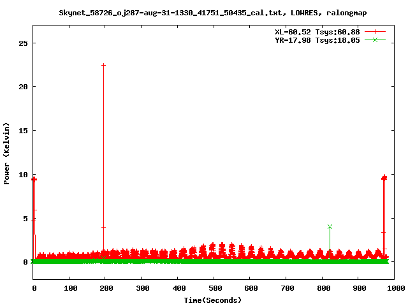
Task: Click the red spike peak at the plot's left edge
Action: (x=34, y=179)
